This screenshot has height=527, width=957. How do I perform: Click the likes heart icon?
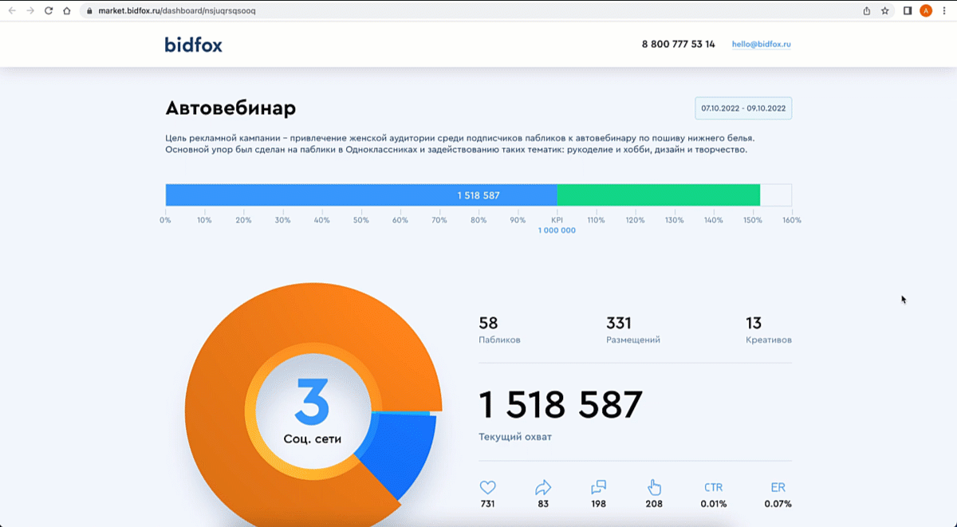[x=487, y=487]
